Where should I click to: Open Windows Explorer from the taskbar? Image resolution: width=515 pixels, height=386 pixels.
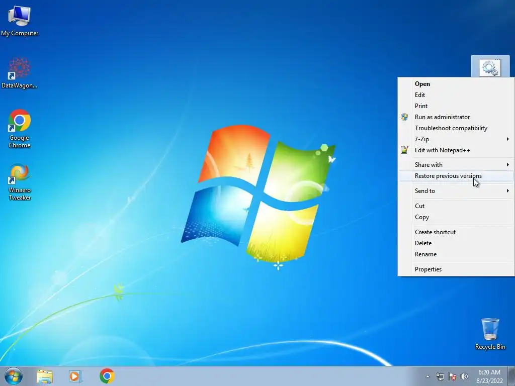click(45, 376)
